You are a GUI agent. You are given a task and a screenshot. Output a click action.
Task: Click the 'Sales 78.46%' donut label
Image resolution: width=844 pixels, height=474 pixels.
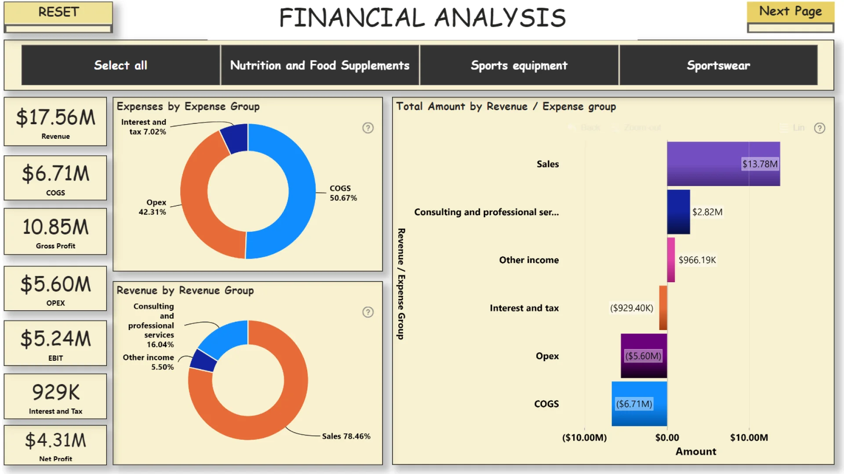tap(346, 436)
